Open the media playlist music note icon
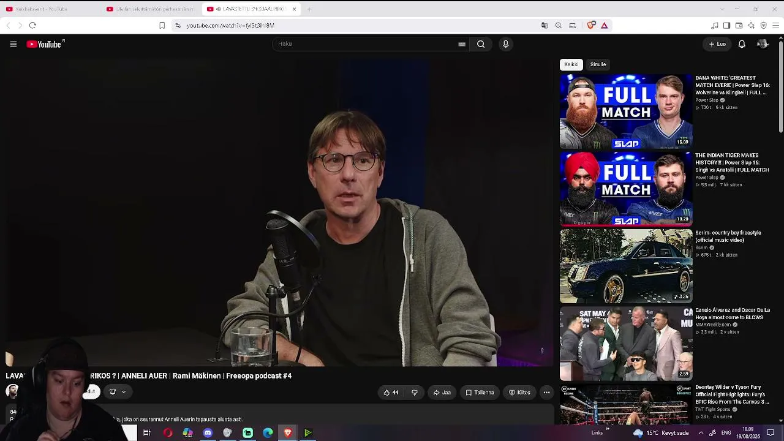Screen dimensions: 784x441 pos(715,25)
